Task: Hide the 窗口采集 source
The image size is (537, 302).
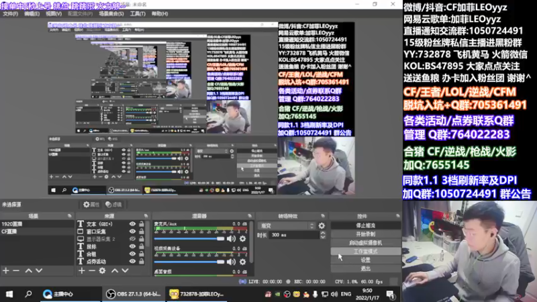Action: click(x=132, y=232)
